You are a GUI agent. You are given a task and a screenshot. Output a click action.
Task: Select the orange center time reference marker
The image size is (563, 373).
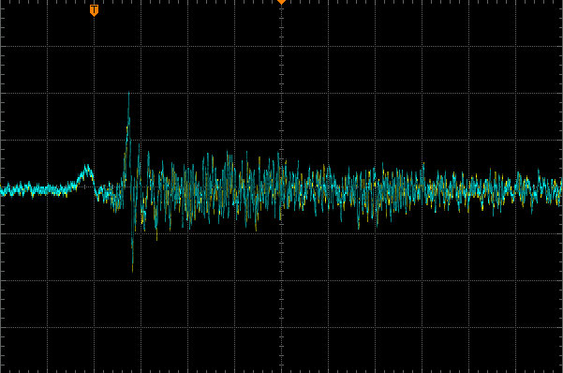281,2
